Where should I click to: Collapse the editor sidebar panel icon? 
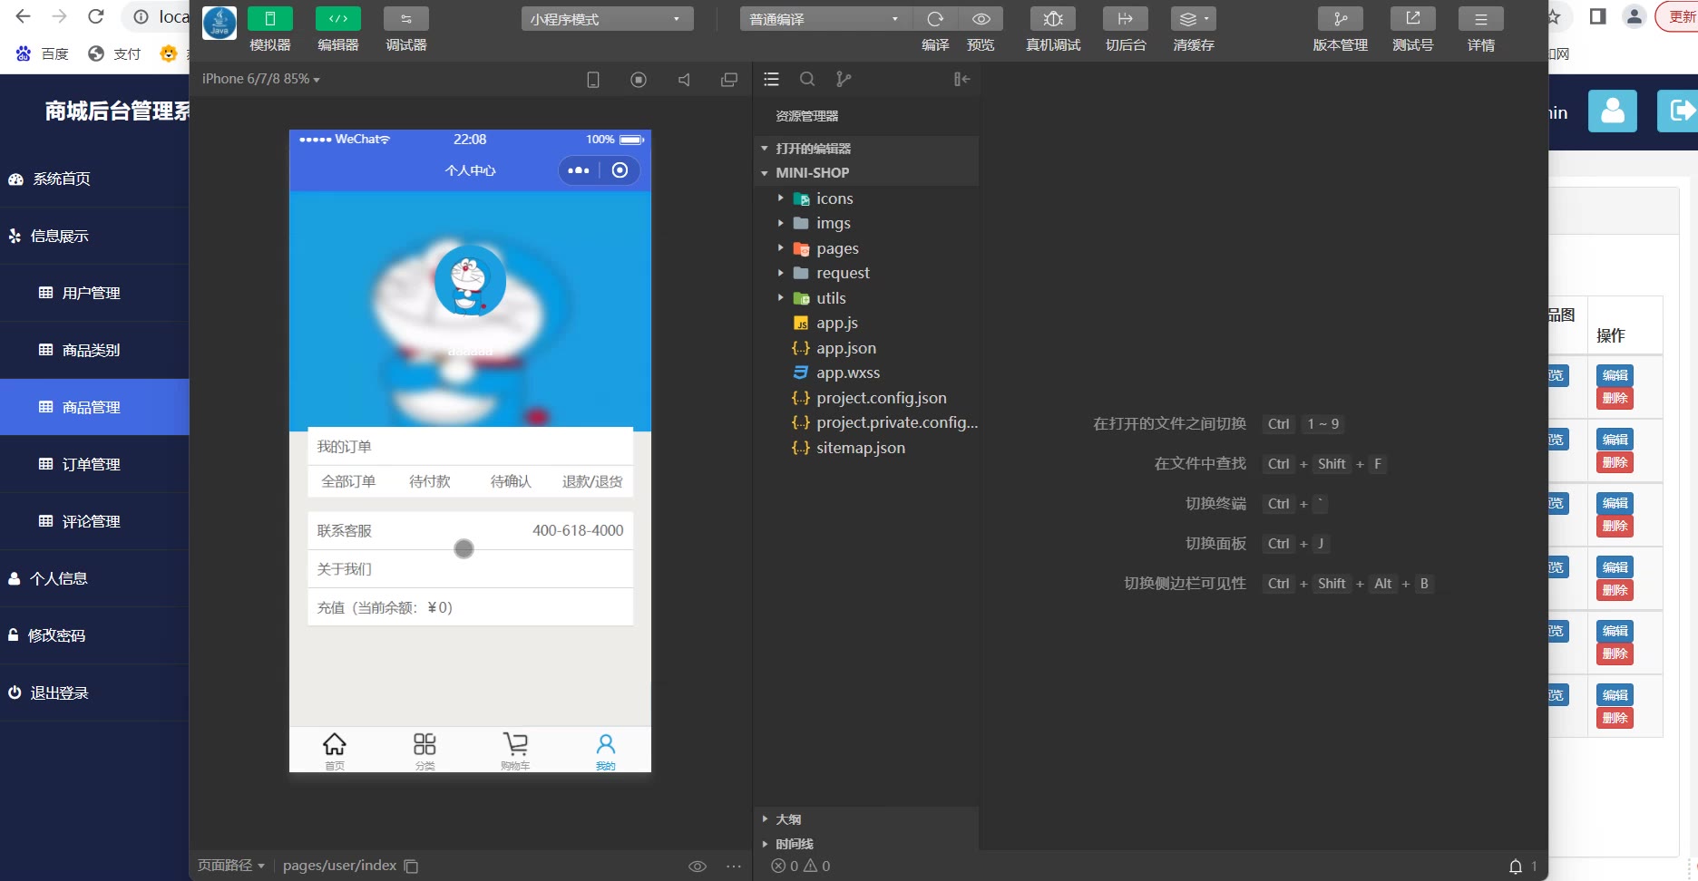click(962, 80)
